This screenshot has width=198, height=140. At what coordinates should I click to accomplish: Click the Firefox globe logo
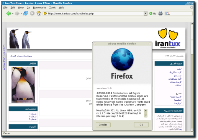(122, 59)
